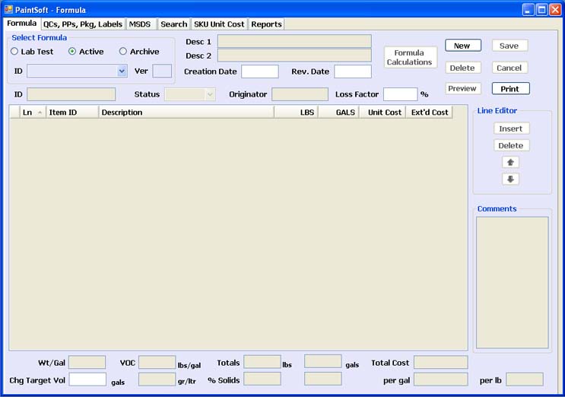Click the ID field beside Status
Screen dimensions: 565x397
(71, 94)
